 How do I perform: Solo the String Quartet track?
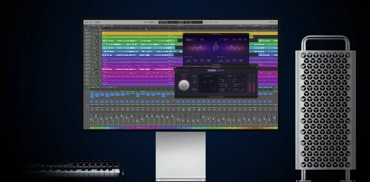(x=88, y=69)
